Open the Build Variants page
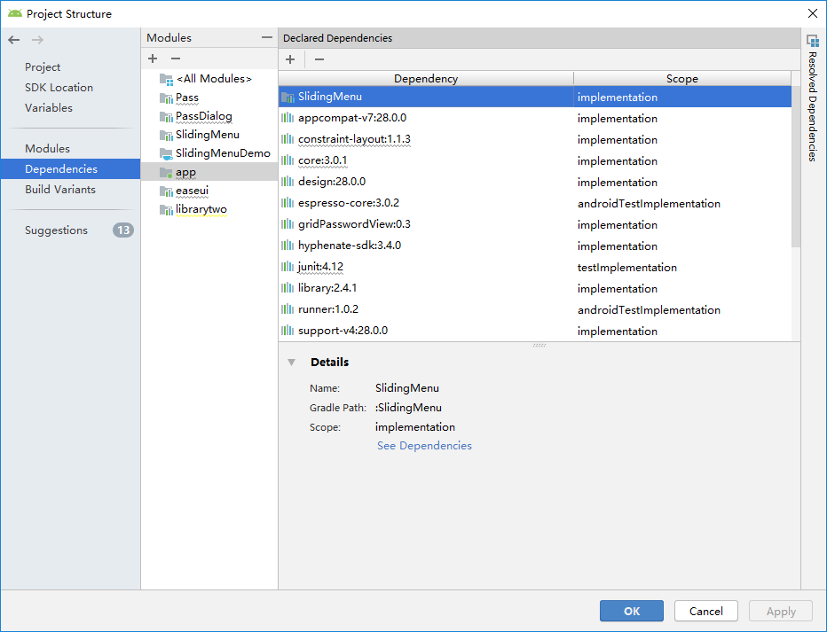 pos(60,189)
